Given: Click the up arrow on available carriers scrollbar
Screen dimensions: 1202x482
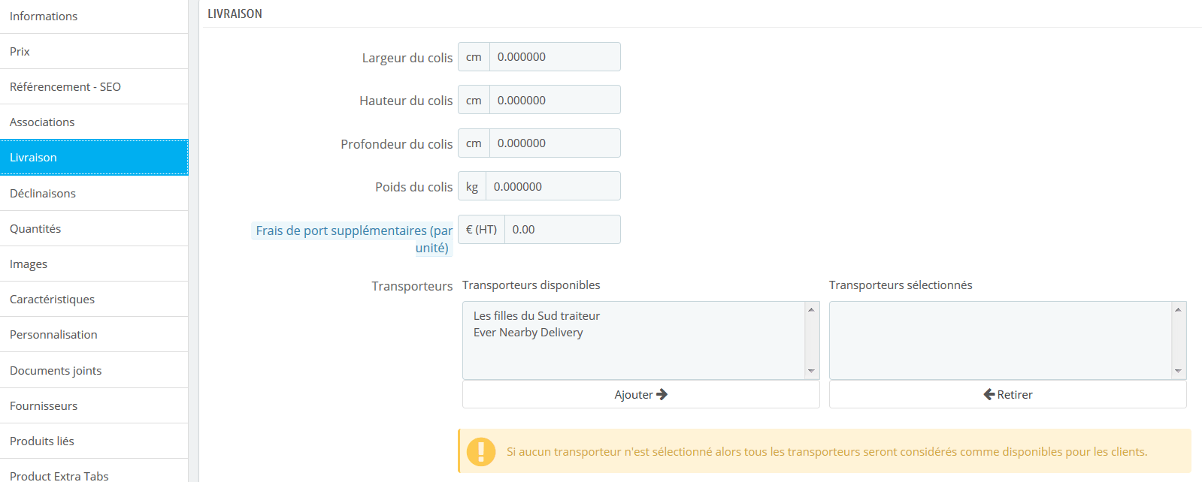Looking at the screenshot, I should click(811, 308).
